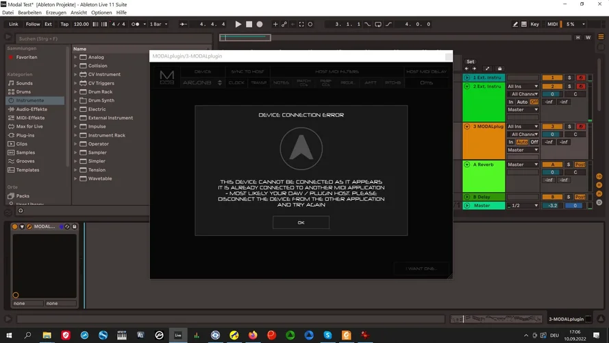This screenshot has height=343, width=609.
Task: Click the Arrangement Record button
Action: coord(260,24)
